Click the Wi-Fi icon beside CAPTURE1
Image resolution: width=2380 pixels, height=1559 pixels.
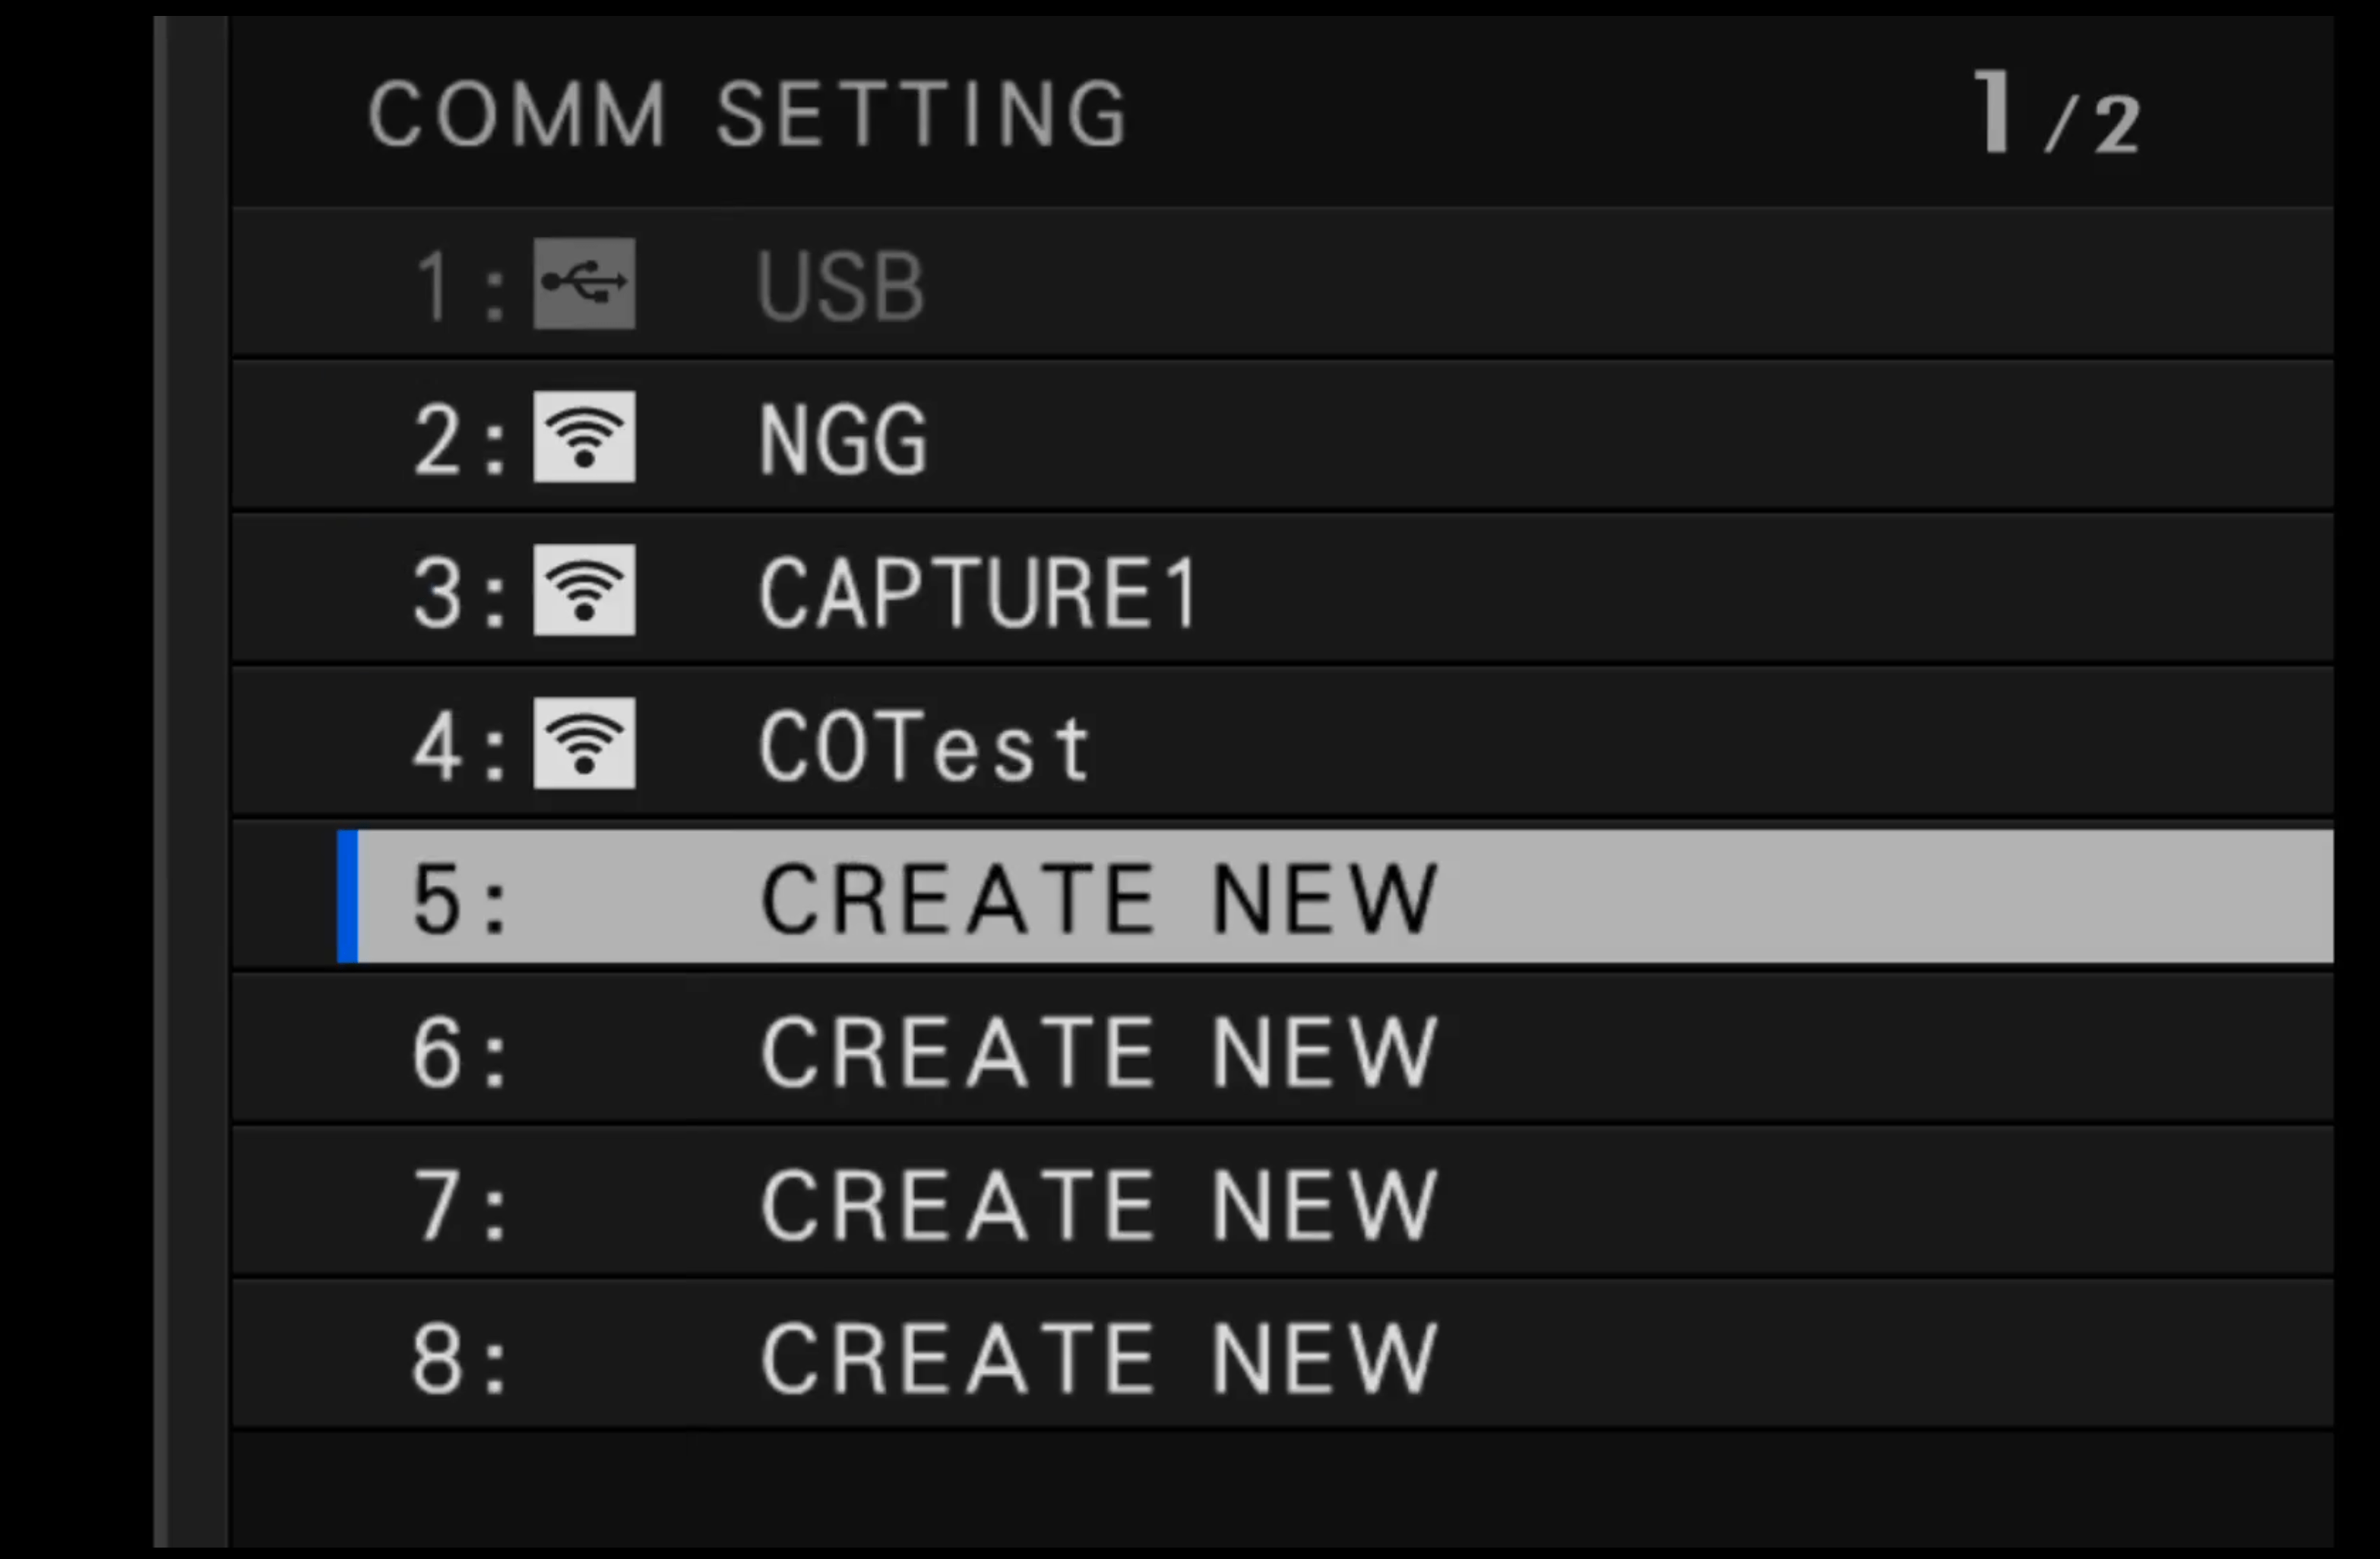click(584, 591)
